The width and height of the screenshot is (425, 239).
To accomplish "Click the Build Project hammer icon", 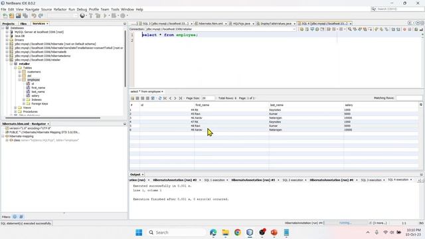I will pos(91,16).
